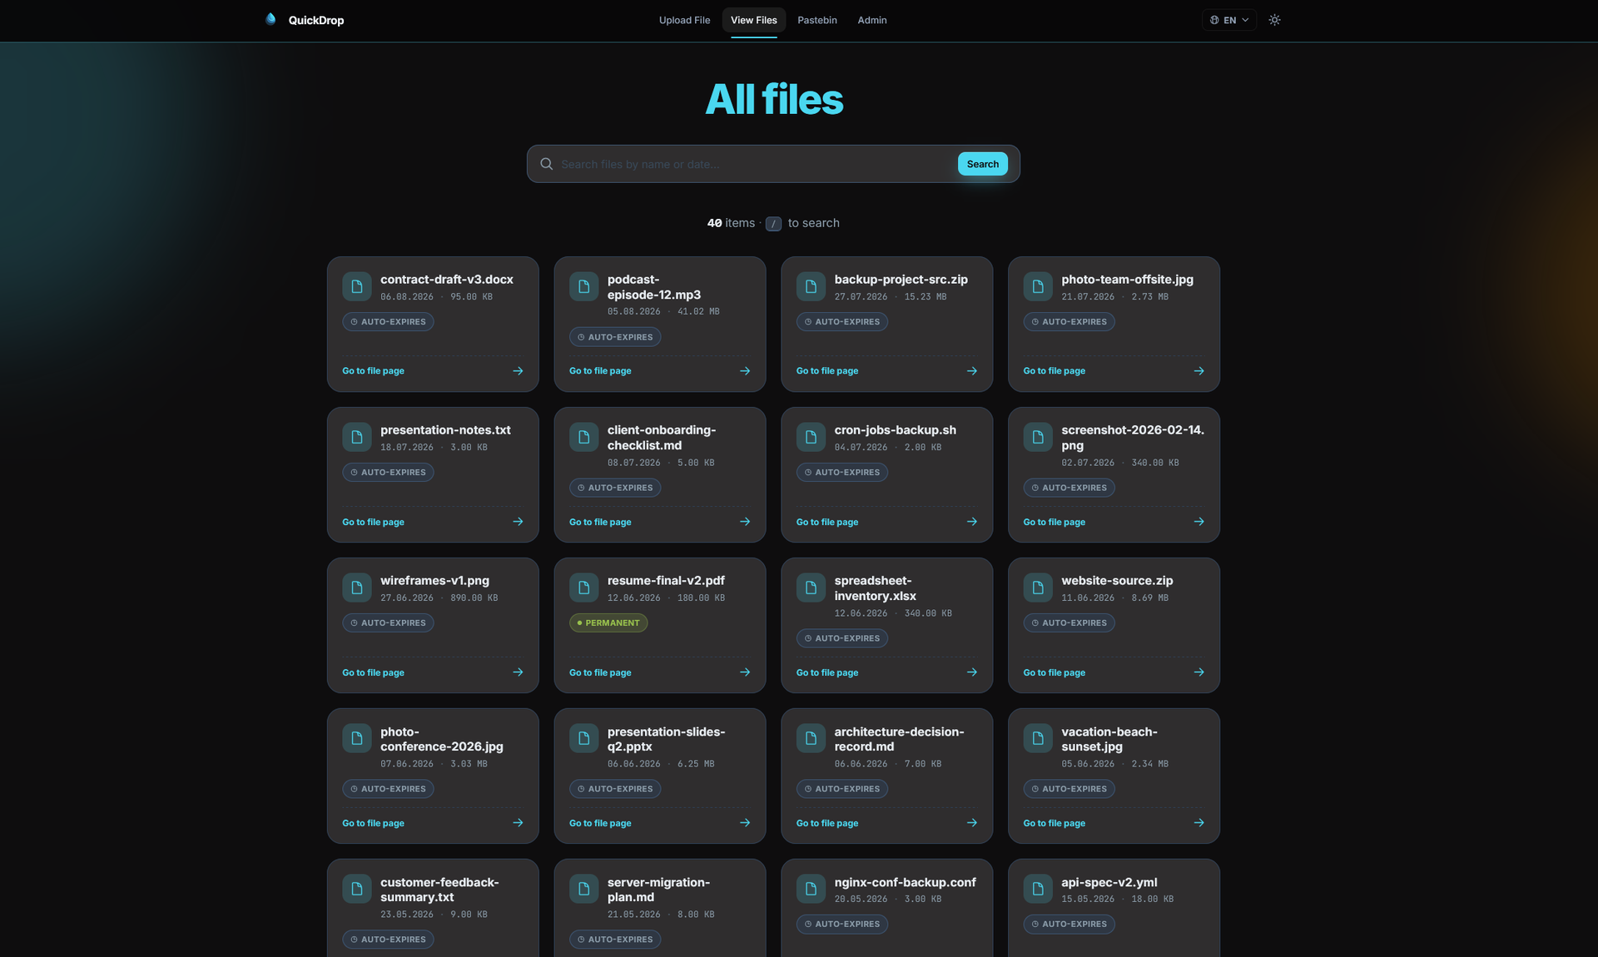Click the arrow icon on contract-draft-v3.docx card
The image size is (1598, 957).
518,371
